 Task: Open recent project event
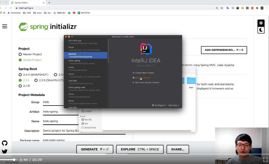86,68
